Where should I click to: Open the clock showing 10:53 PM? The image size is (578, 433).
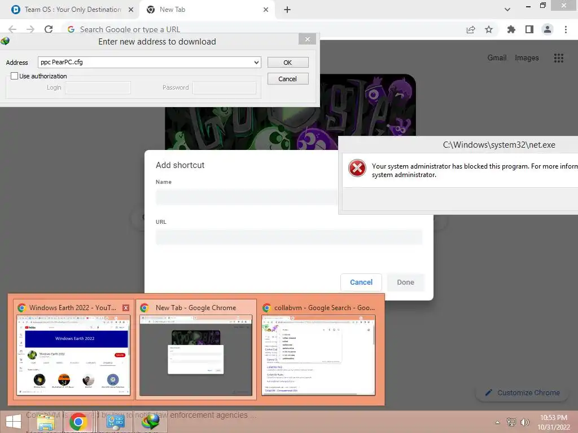pyautogui.click(x=554, y=422)
